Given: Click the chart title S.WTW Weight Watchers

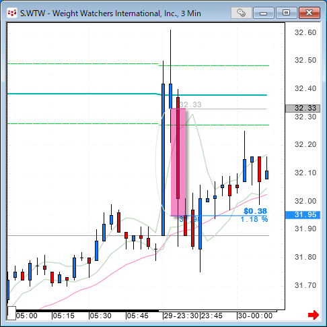Looking at the screenshot, I should (110, 13).
